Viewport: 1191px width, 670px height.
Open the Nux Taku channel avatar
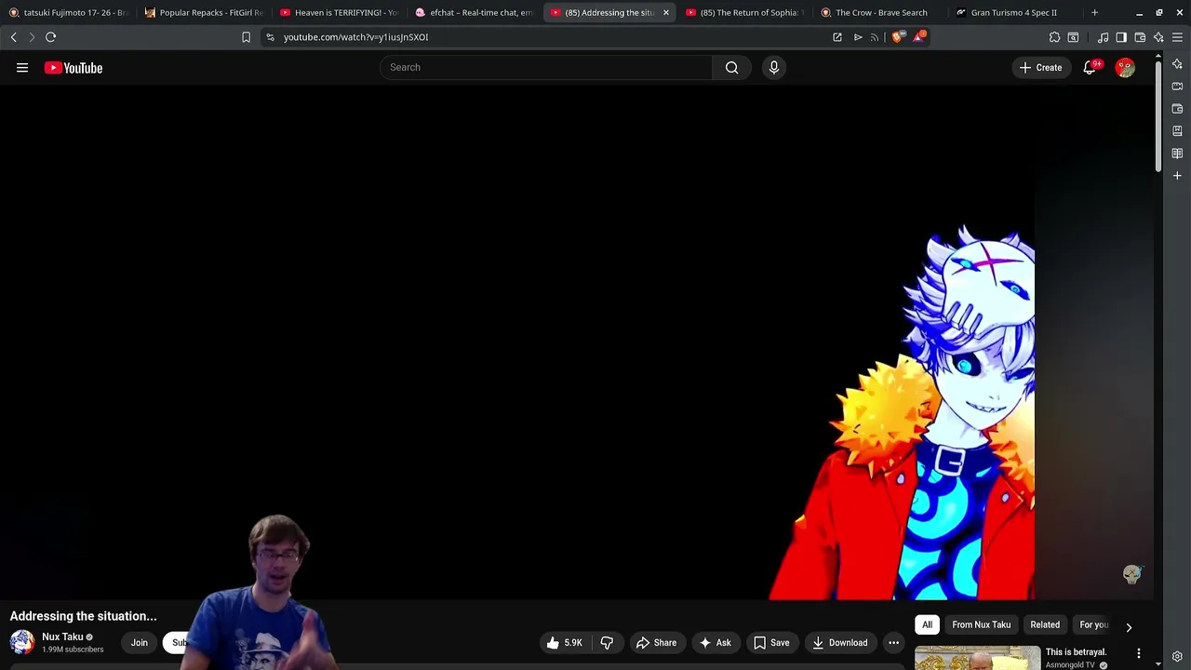(x=22, y=642)
